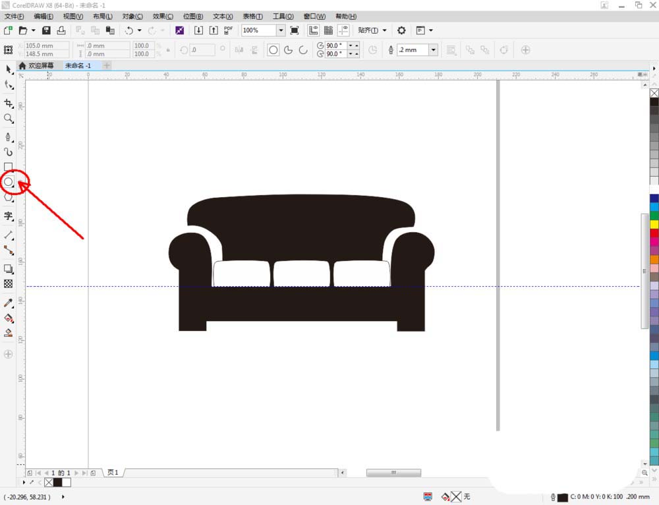Toggle the Show Grid button
659x505 pixels.
(328, 30)
